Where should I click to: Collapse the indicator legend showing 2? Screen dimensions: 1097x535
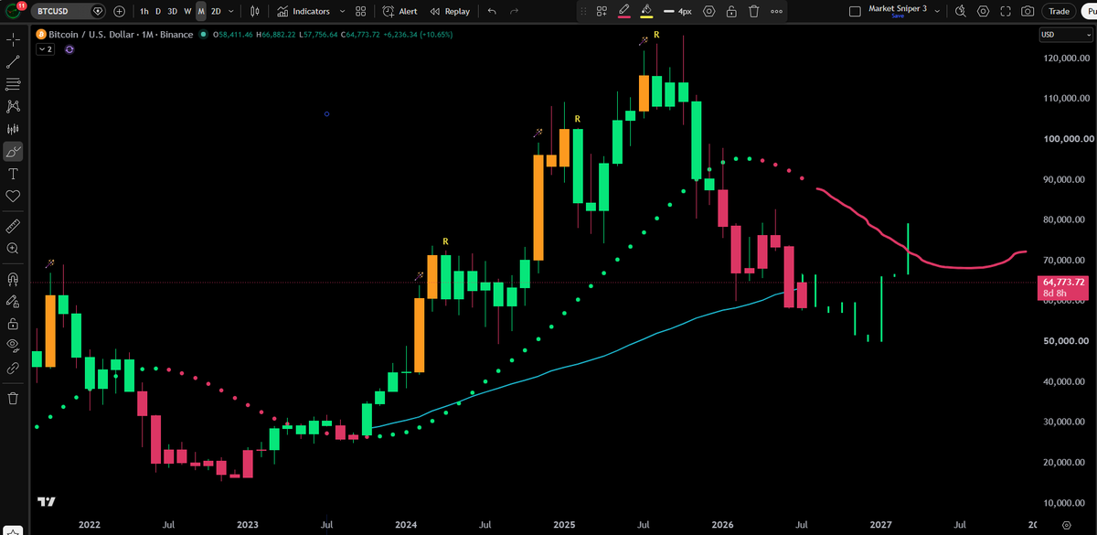point(45,49)
